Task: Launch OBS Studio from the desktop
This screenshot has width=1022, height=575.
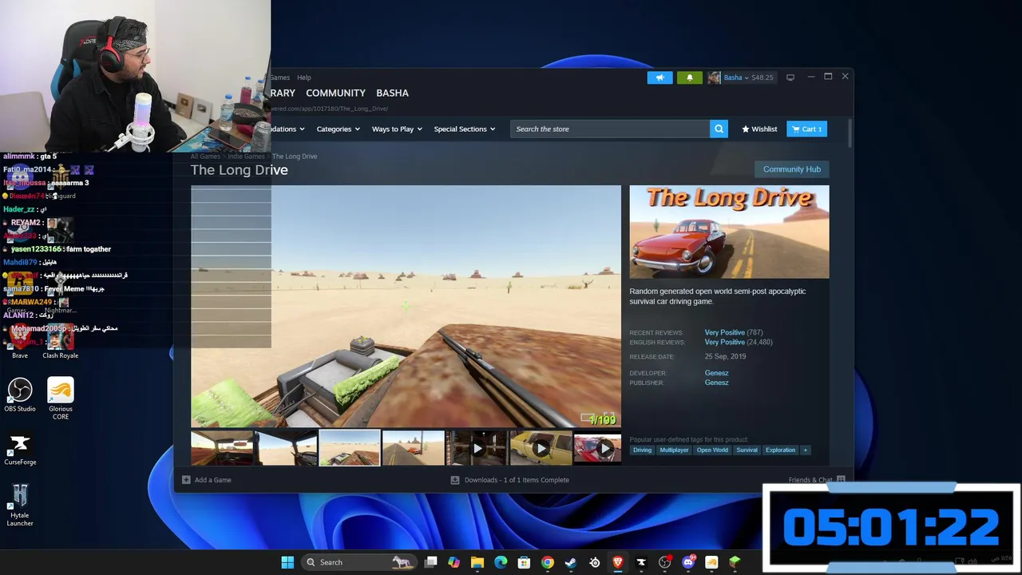Action: coord(20,395)
